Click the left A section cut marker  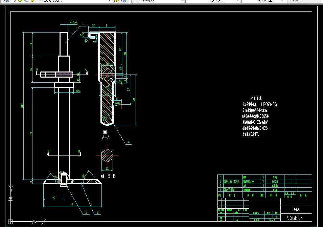37,71
